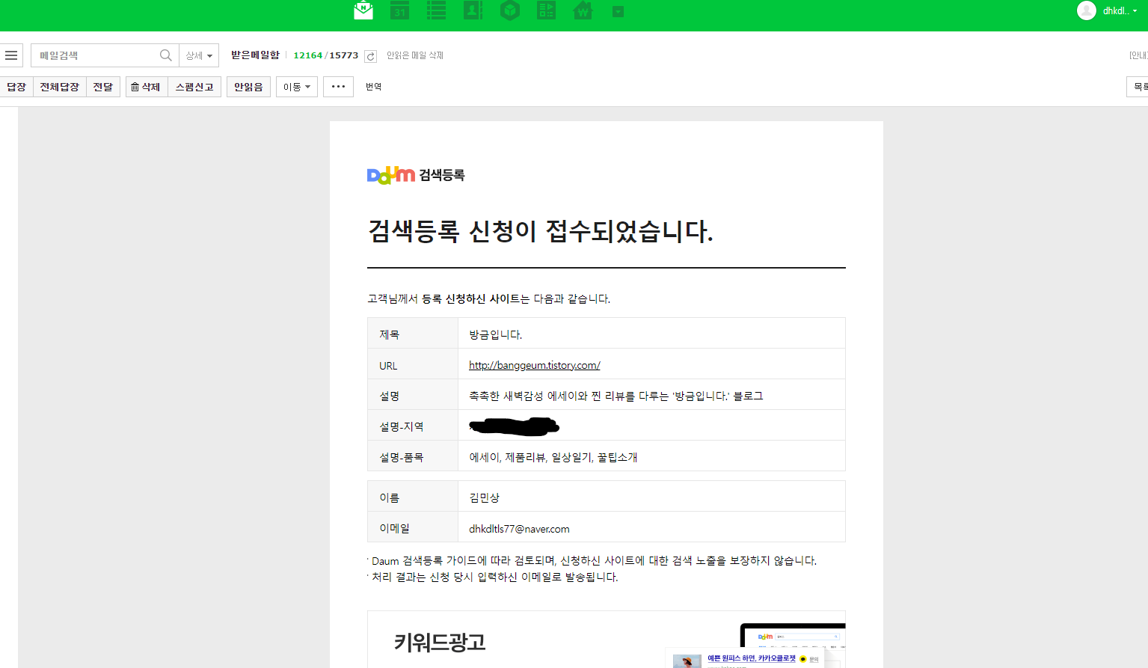Screen dimensions: 1148x668
Task: Report spam with 스팸신고 button
Action: click(x=194, y=87)
